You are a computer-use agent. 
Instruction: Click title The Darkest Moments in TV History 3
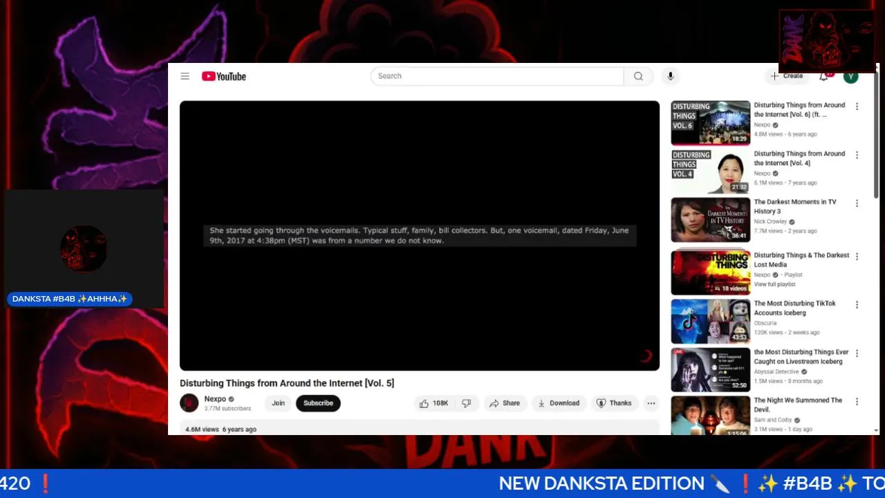point(795,207)
